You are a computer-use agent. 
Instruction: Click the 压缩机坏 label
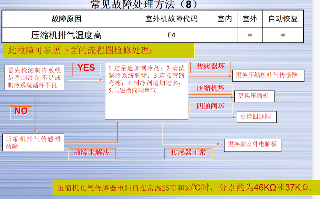[210, 89]
